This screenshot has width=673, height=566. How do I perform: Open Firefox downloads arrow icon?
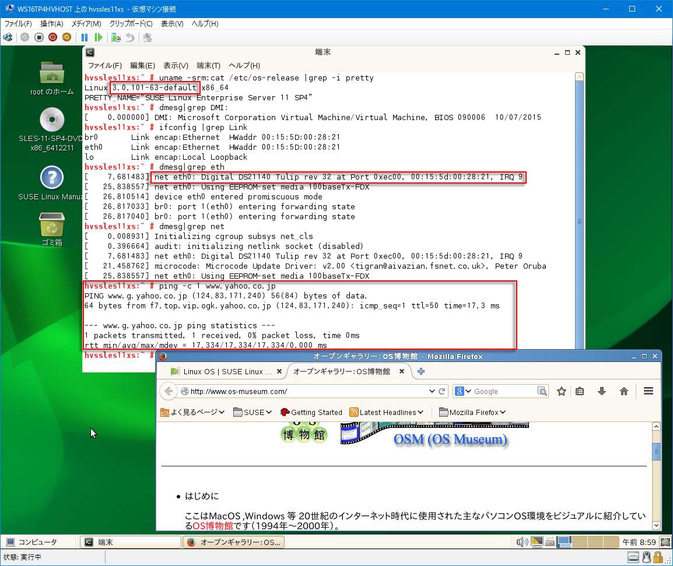pos(602,391)
